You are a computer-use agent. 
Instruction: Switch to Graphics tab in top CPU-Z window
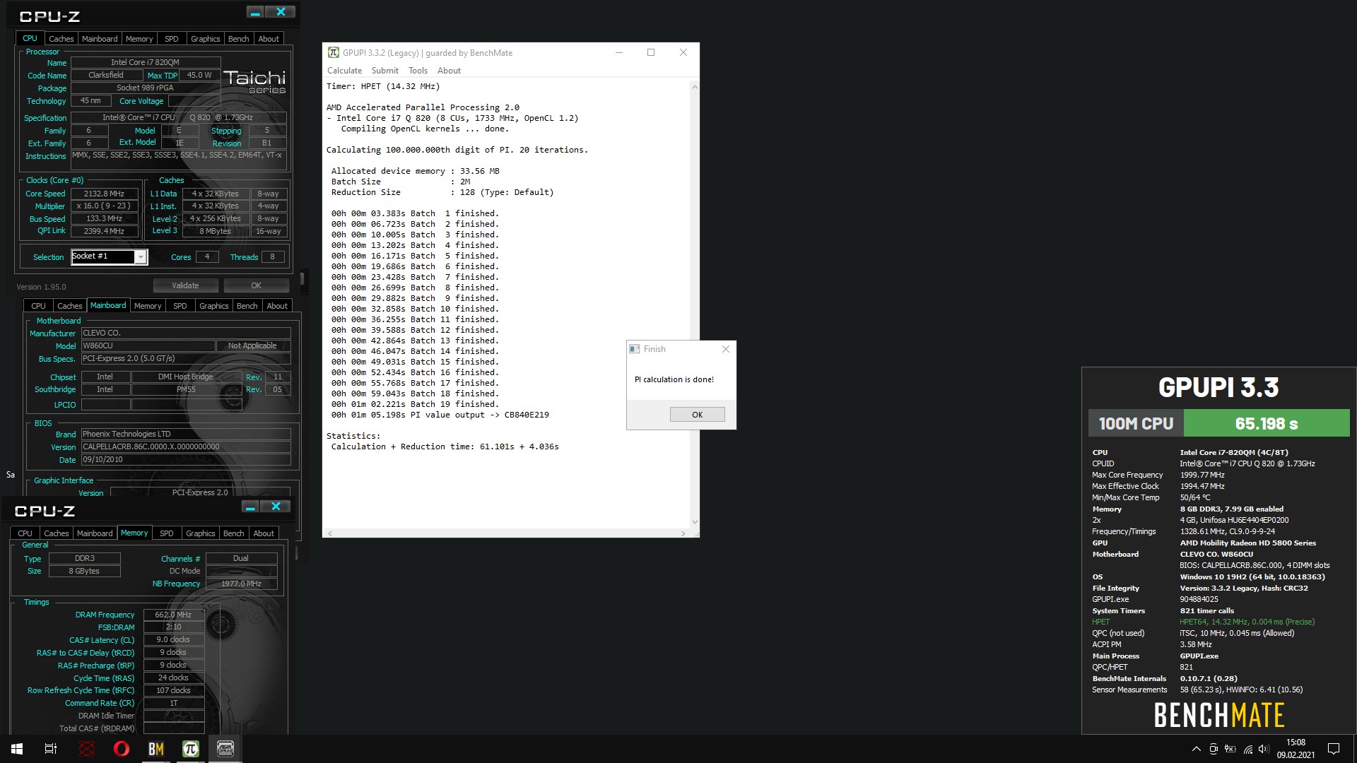pos(206,39)
